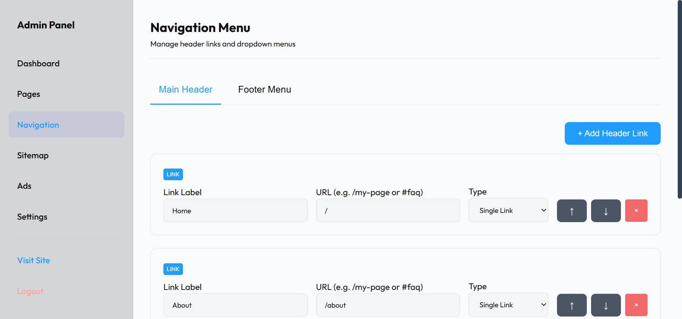The height and width of the screenshot is (319, 682).
Task: Open the Visit Site link
Action: [33, 260]
